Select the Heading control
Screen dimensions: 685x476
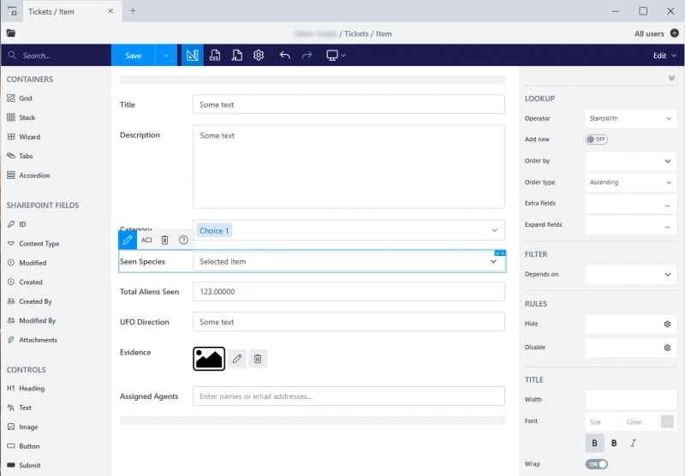click(x=26, y=388)
